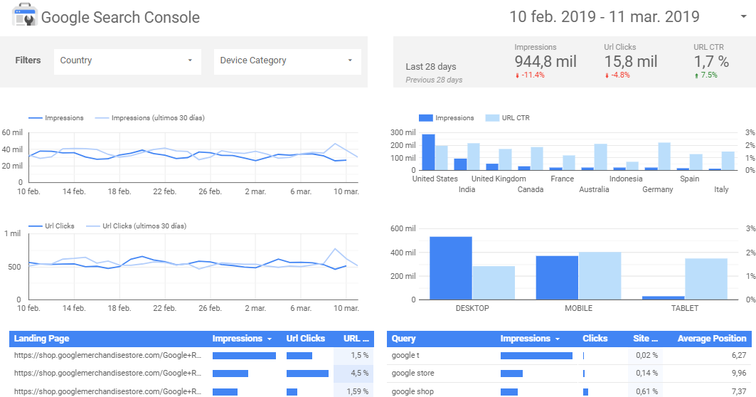Click the 0,02 % site CTR cell

coord(646,356)
